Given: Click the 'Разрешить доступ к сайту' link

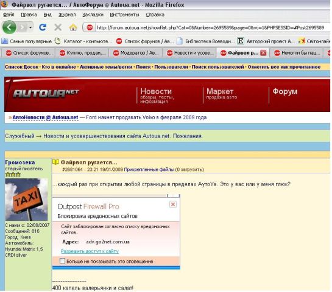Looking at the screenshot, I should pos(90,251).
